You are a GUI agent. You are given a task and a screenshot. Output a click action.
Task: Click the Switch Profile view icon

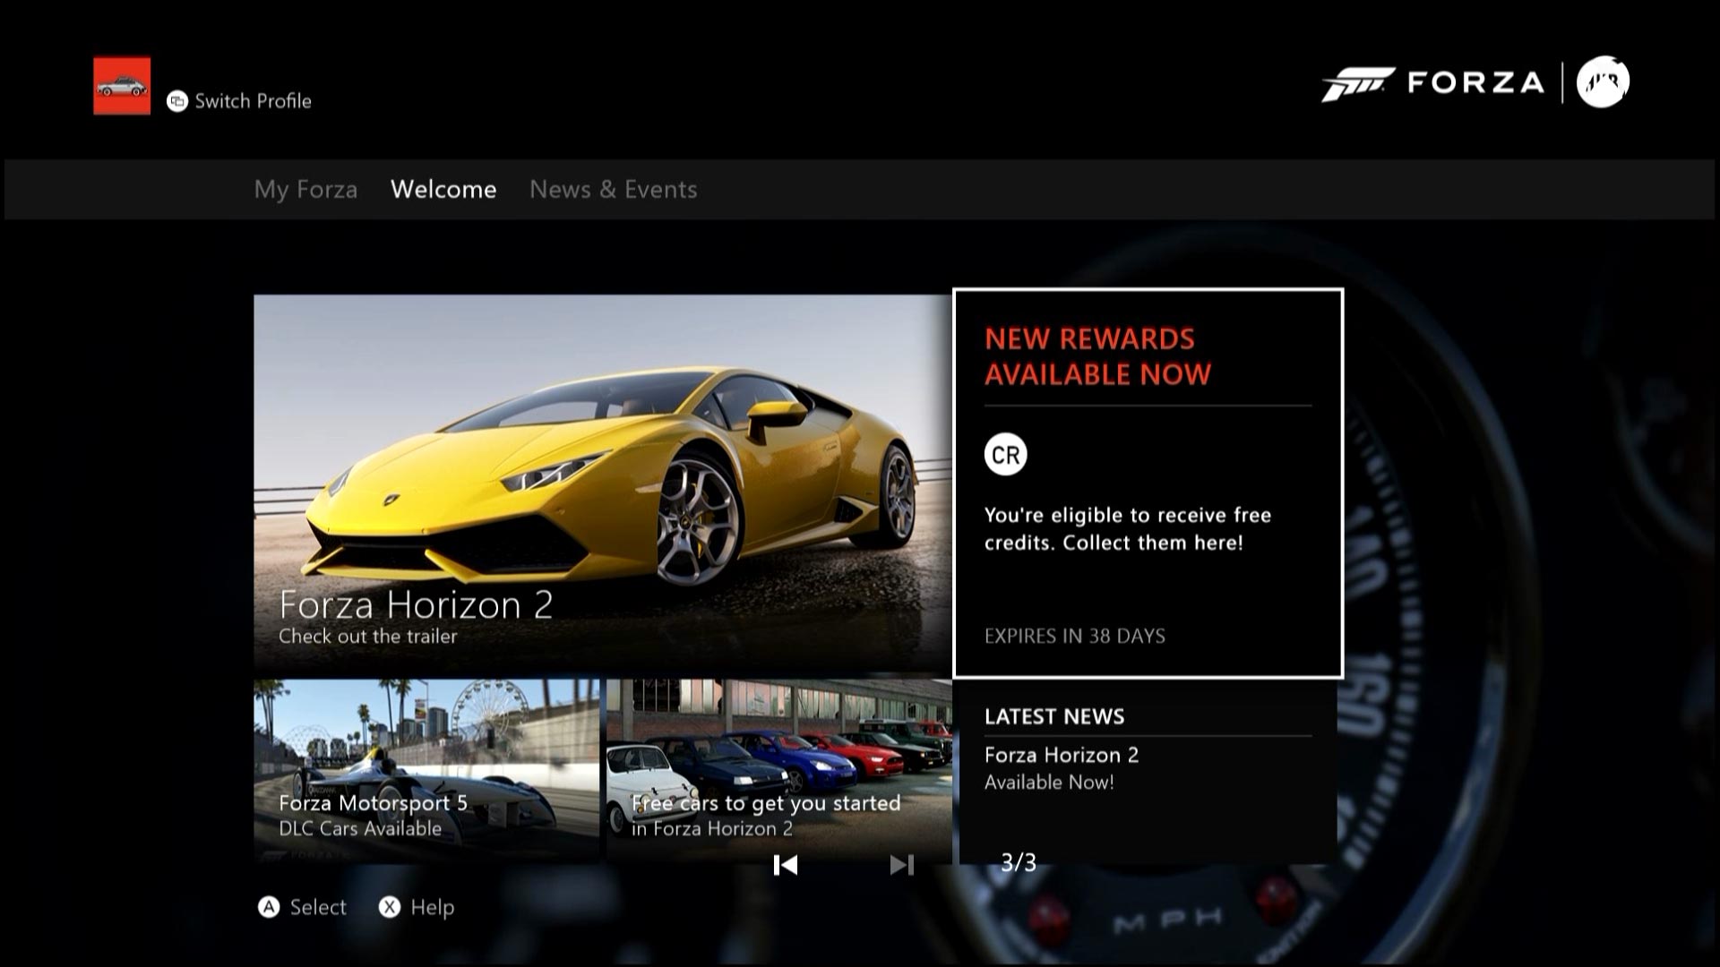(x=177, y=101)
